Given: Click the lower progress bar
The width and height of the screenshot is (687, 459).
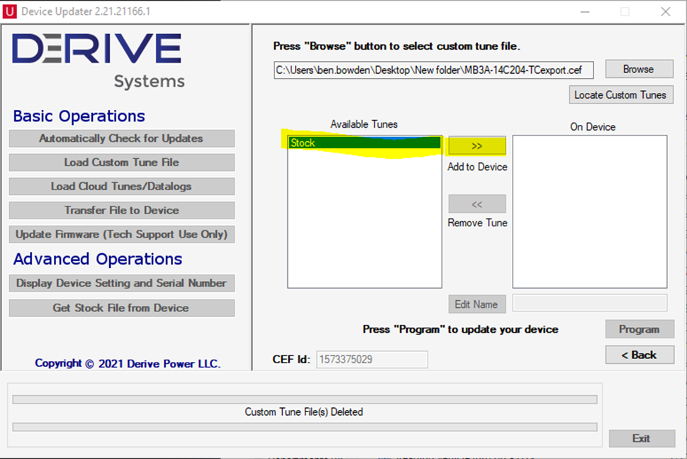Looking at the screenshot, I should click(x=304, y=427).
